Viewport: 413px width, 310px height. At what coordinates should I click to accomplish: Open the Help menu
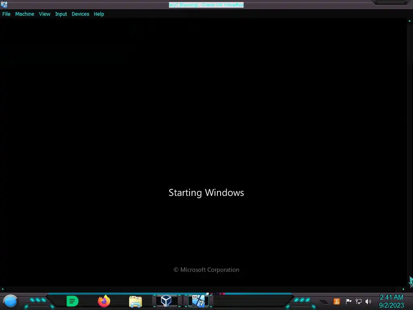click(x=99, y=14)
